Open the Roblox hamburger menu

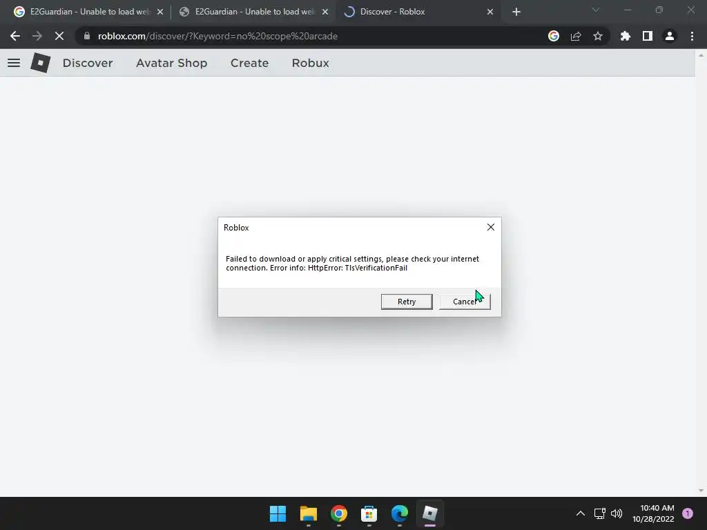(14, 63)
